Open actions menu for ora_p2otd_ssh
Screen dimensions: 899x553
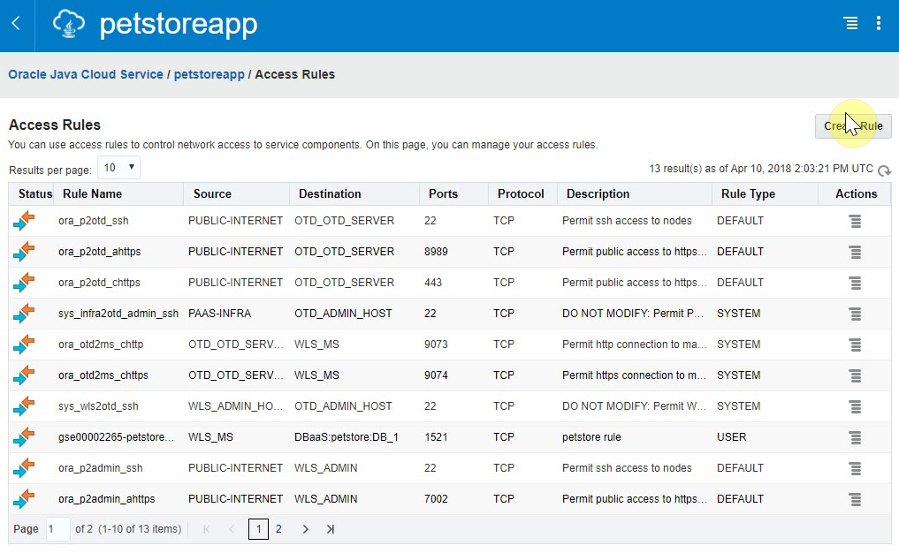point(855,221)
